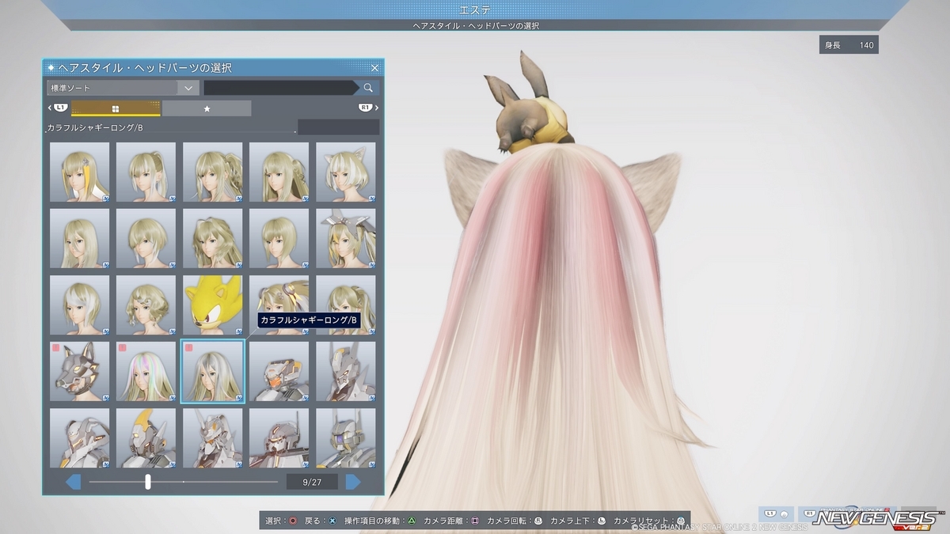
Task: Select the rainbow-streaked long hairstyle
Action: (146, 371)
